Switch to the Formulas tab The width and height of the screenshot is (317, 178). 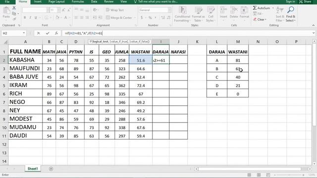pyautogui.click(x=78, y=1)
